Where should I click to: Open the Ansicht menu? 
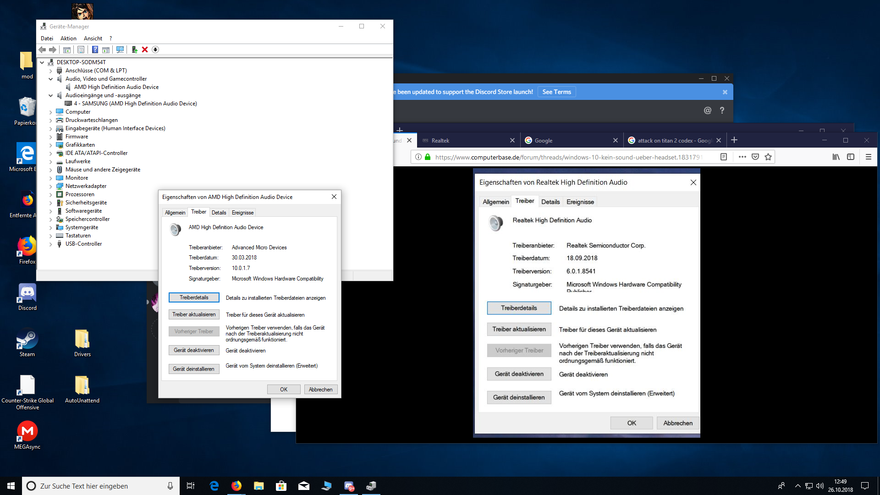(x=93, y=38)
